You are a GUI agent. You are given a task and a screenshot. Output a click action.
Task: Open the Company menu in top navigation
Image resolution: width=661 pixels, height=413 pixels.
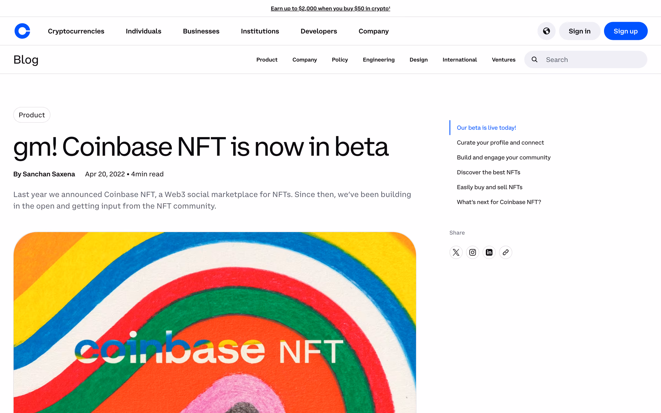coord(373,31)
